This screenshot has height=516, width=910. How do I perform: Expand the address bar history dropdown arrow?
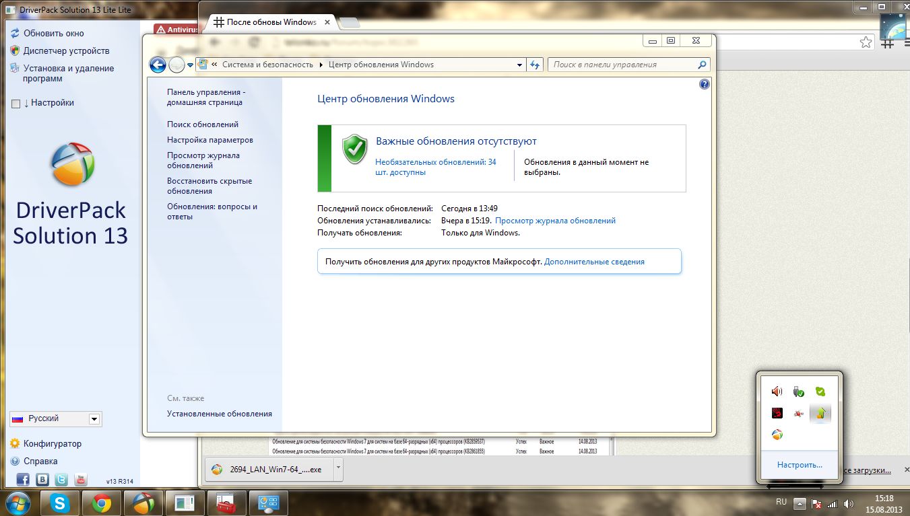[519, 65]
